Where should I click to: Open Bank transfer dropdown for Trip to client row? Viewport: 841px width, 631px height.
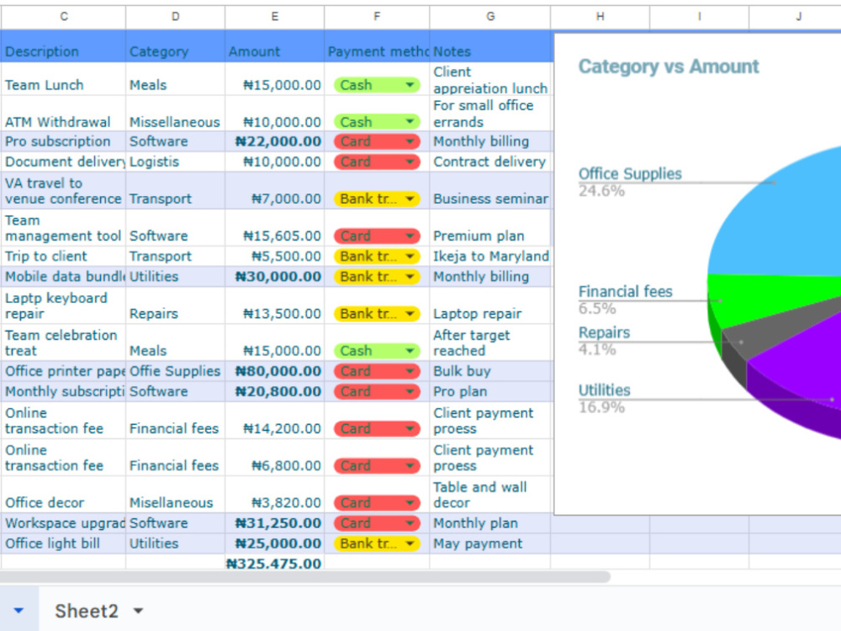coord(377,256)
